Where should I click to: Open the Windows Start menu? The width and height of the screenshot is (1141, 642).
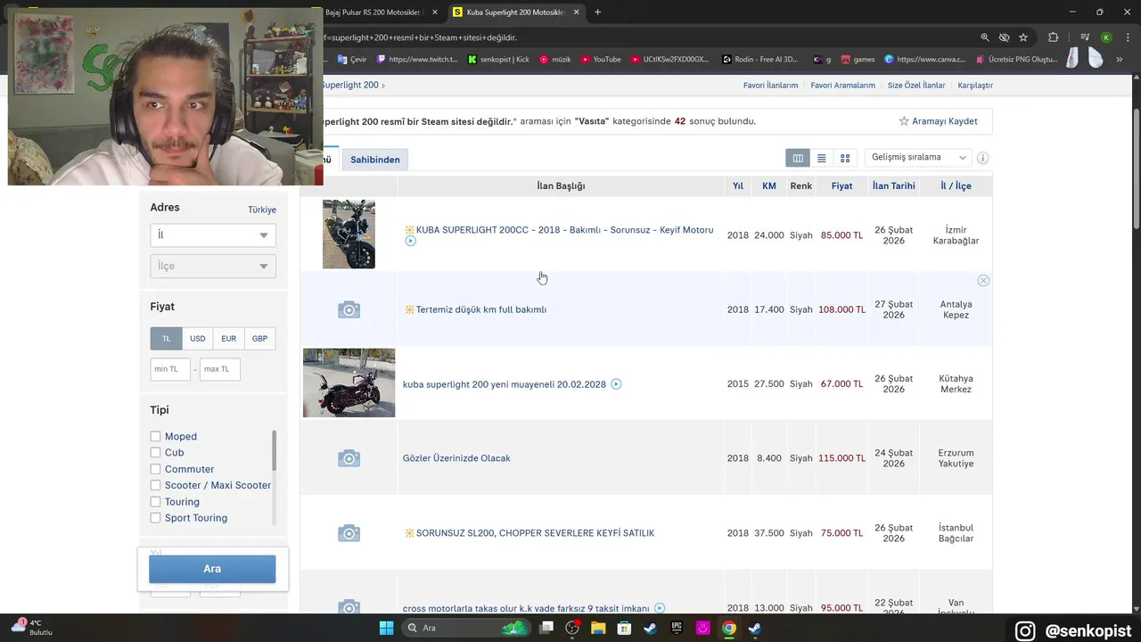tap(386, 628)
